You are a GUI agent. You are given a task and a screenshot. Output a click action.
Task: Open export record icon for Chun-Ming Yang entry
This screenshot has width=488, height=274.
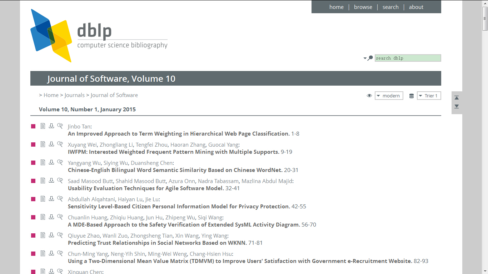[51, 253]
